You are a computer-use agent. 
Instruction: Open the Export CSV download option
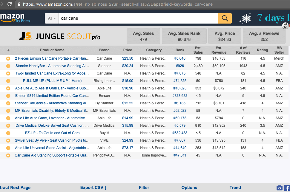coord(93,188)
